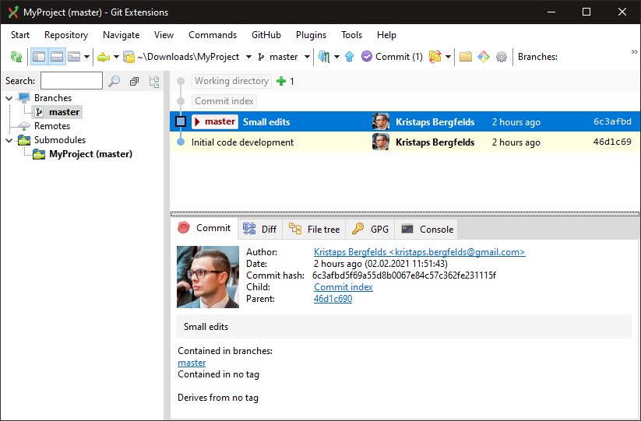Screen dimensions: 641x421
Task: Open the View menu
Action: click(x=164, y=35)
